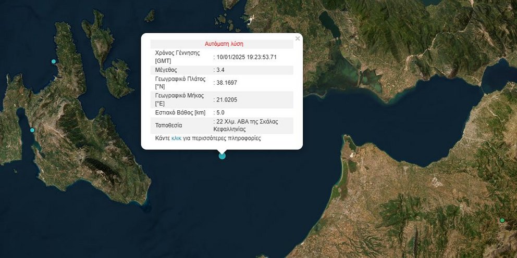Click the green earthquake marker on the Peloponnese

tap(502, 221)
